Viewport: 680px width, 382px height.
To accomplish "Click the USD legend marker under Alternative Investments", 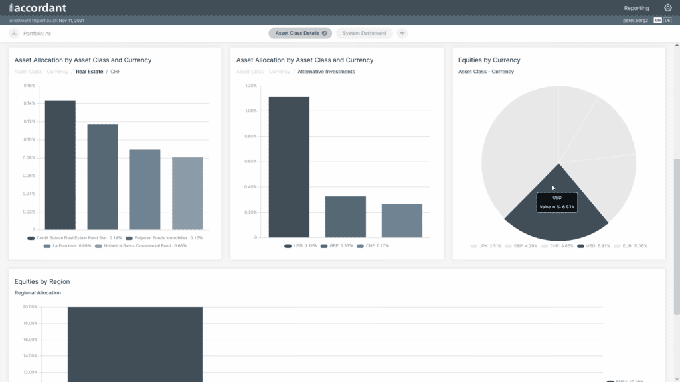I will [x=288, y=245].
